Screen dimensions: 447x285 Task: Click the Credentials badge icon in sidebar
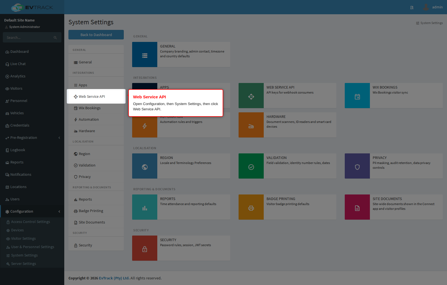click(x=7, y=126)
